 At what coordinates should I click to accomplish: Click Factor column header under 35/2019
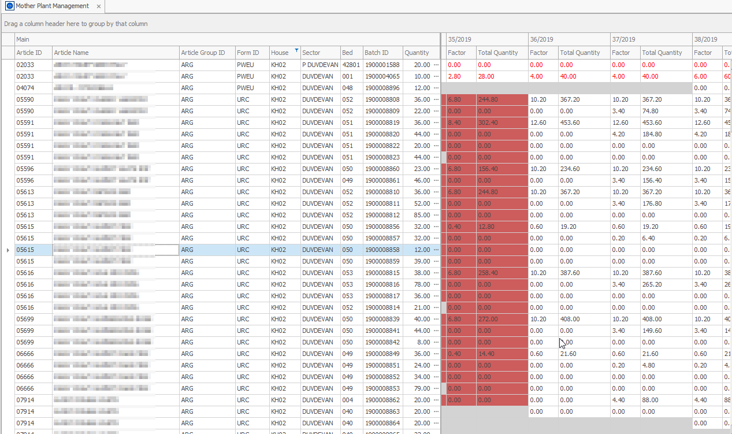[x=461, y=53]
